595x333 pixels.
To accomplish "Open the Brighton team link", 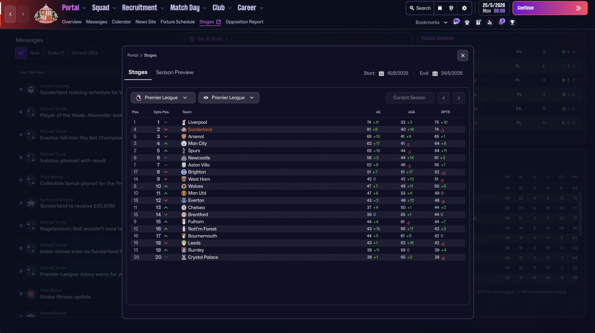I will (197, 172).
